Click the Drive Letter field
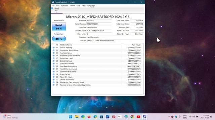Viewport: 215px width, 120px height. pyautogui.click(x=99, y=34)
